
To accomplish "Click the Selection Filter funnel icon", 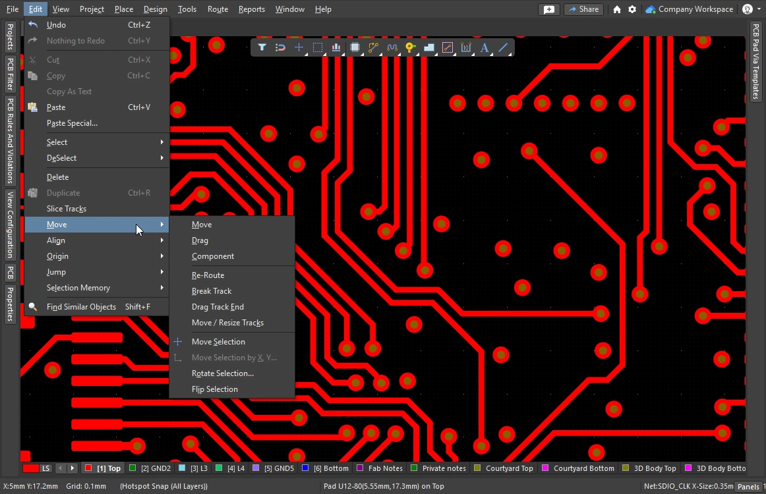I will [x=262, y=47].
